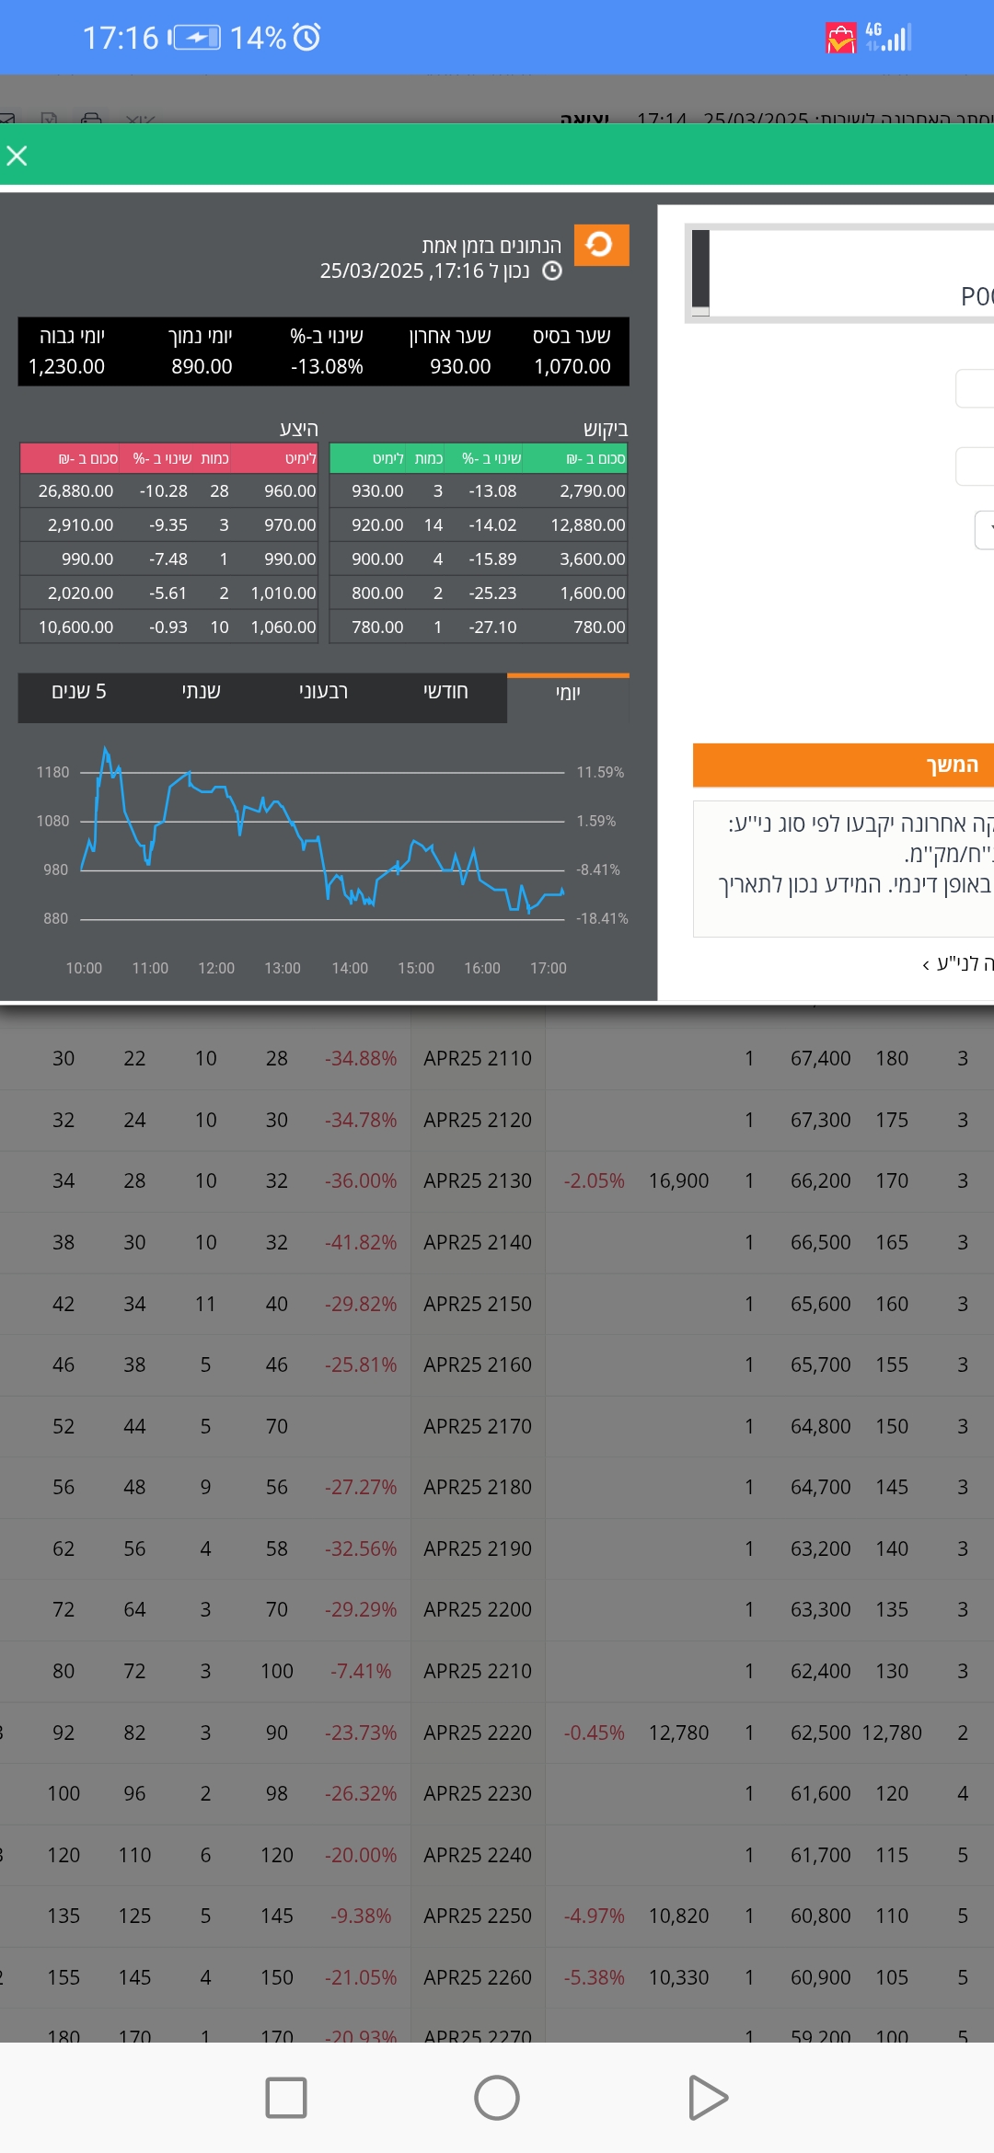The image size is (994, 2153).
Task: Tap the clock icon next to the update time
Action: pos(552,271)
